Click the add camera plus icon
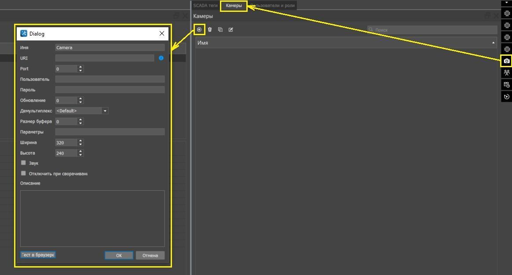This screenshot has width=512, height=275. click(x=199, y=29)
